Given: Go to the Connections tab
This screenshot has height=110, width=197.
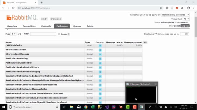Looking at the screenshot, I should 29,26.
